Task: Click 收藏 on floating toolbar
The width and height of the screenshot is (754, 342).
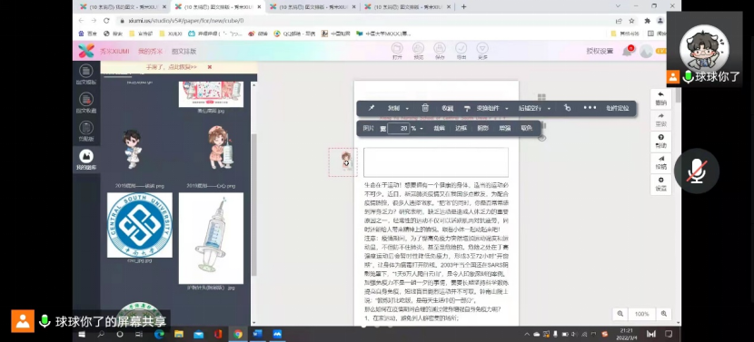Action: [x=447, y=109]
